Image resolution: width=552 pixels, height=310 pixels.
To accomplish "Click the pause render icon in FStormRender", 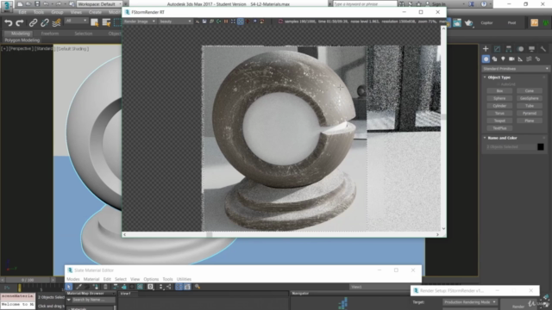I will point(226,22).
